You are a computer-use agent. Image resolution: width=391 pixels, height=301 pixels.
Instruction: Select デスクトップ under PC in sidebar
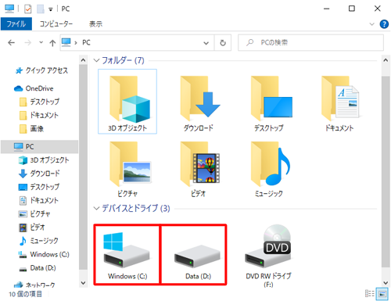pyautogui.click(x=39, y=187)
